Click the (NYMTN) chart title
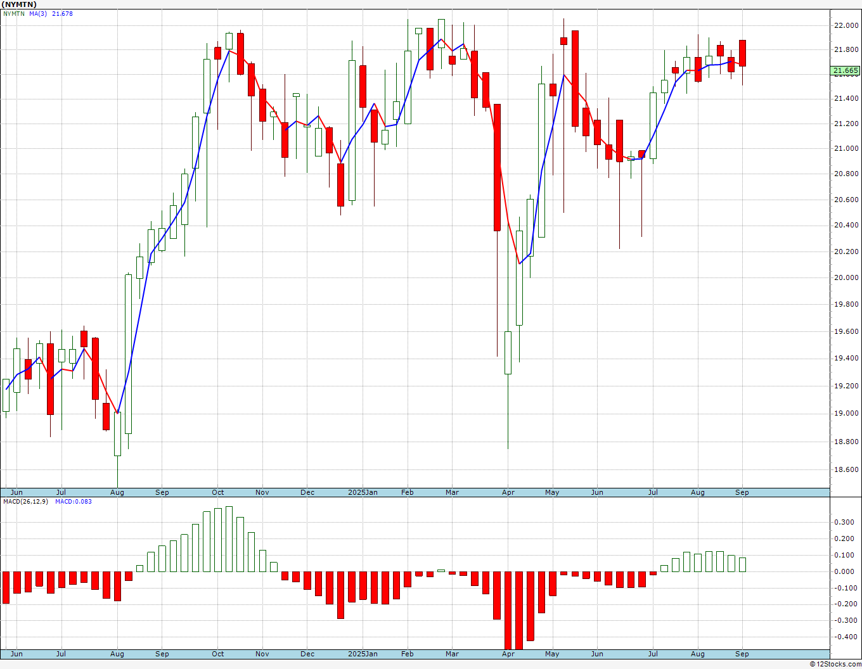The image size is (862, 669). click(x=19, y=4)
